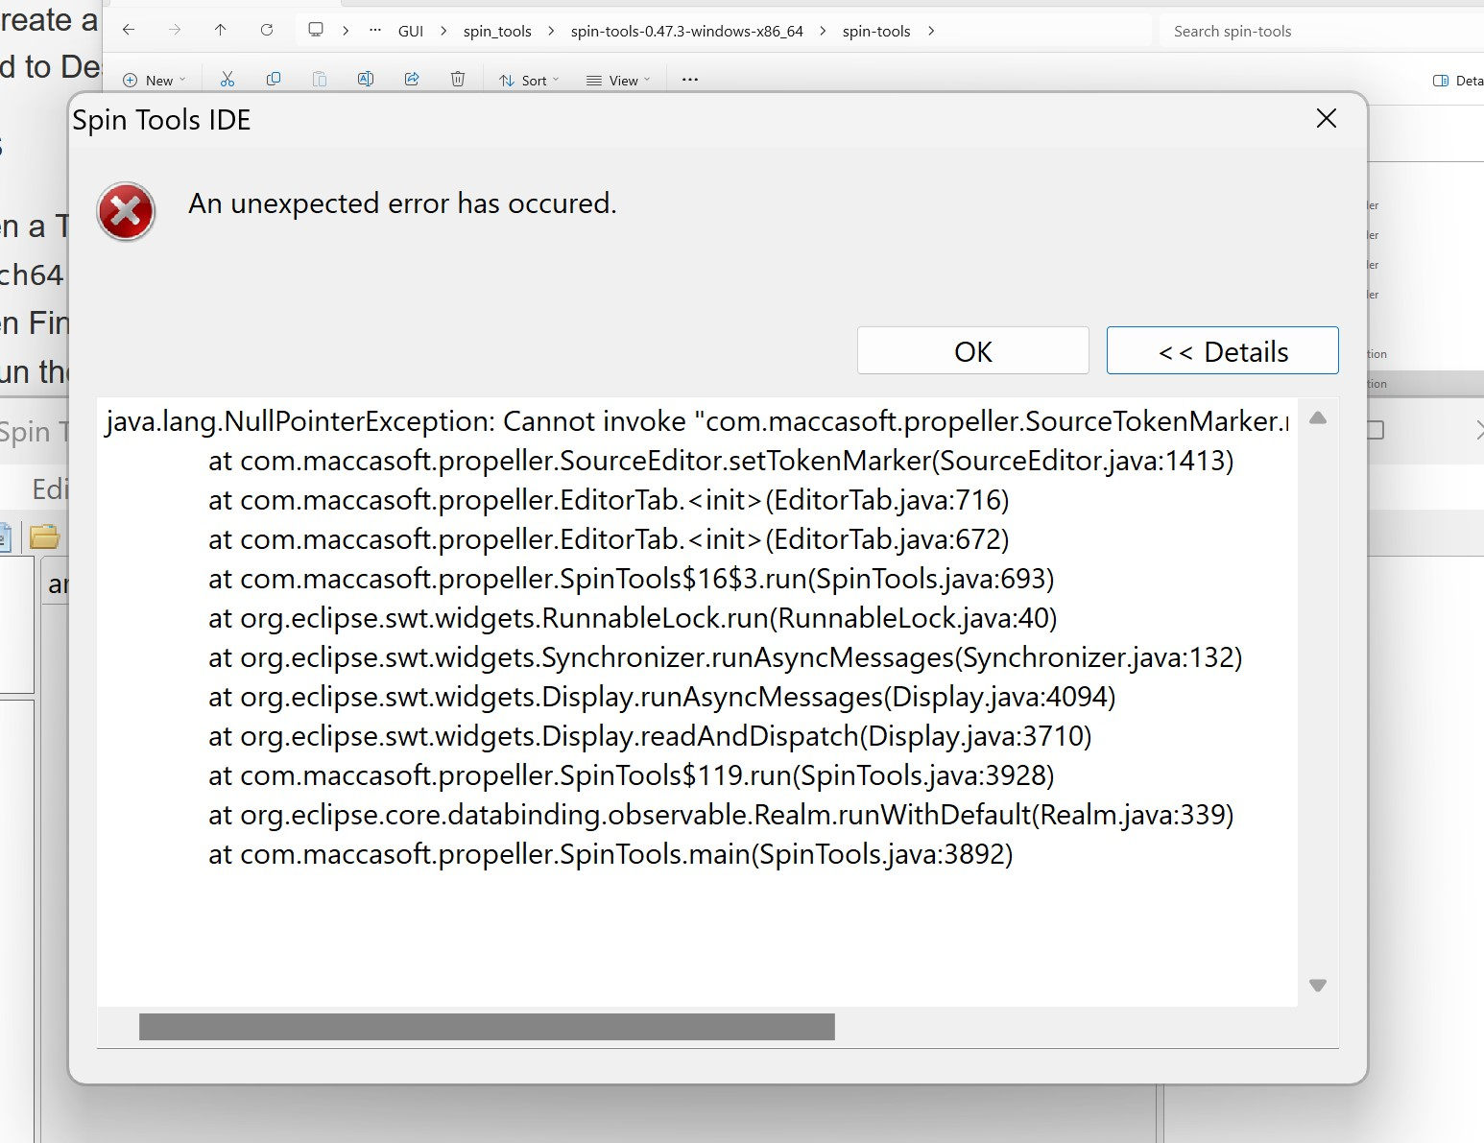Click the Display.java:4094 stack trace line
The width and height of the screenshot is (1484, 1143).
point(661,697)
